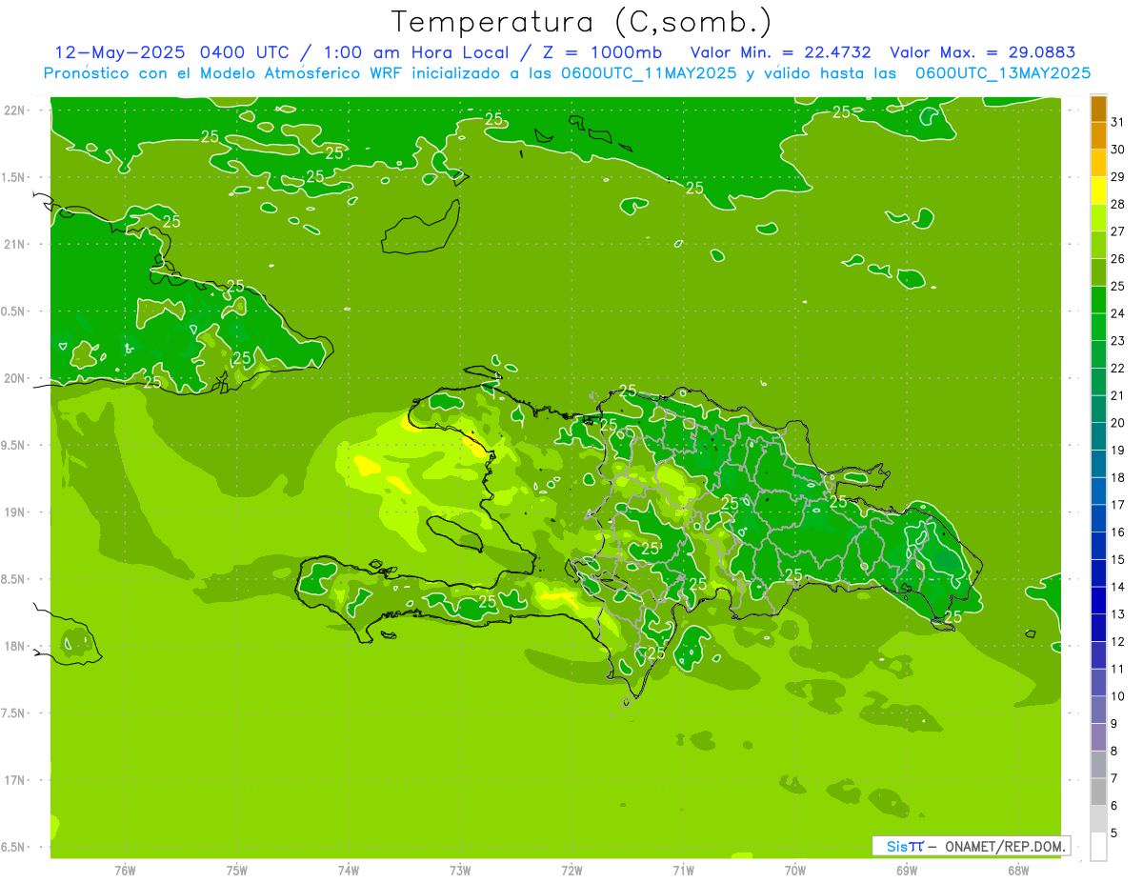Click the 75W longitude axis label
1143x883 pixels.
pos(237,870)
